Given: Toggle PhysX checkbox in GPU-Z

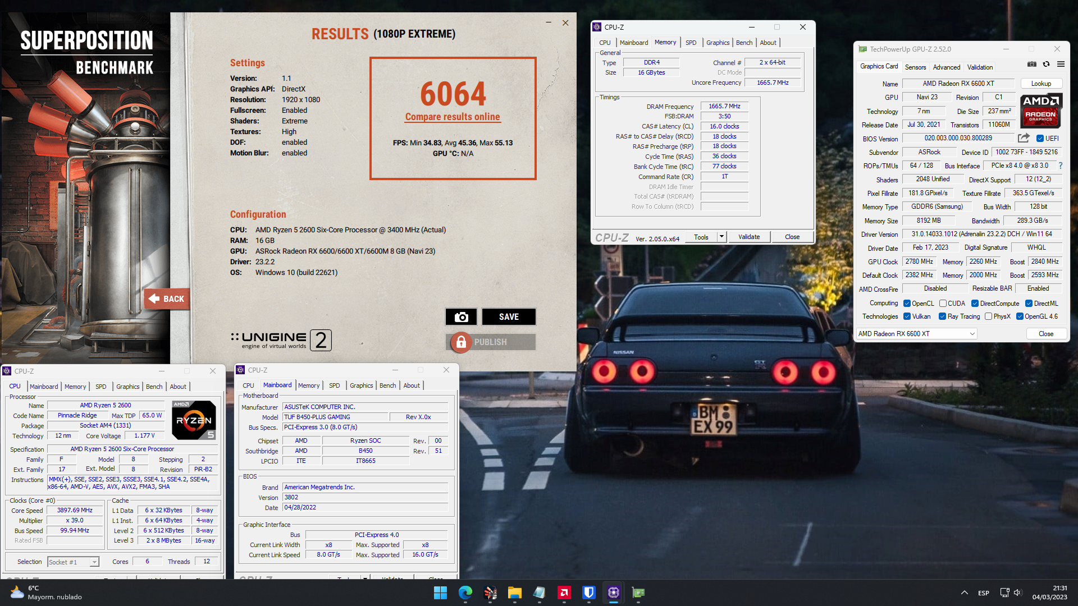Looking at the screenshot, I should point(989,316).
